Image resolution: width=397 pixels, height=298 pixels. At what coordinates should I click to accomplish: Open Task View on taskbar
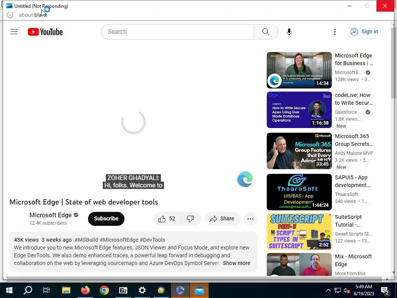point(47,290)
